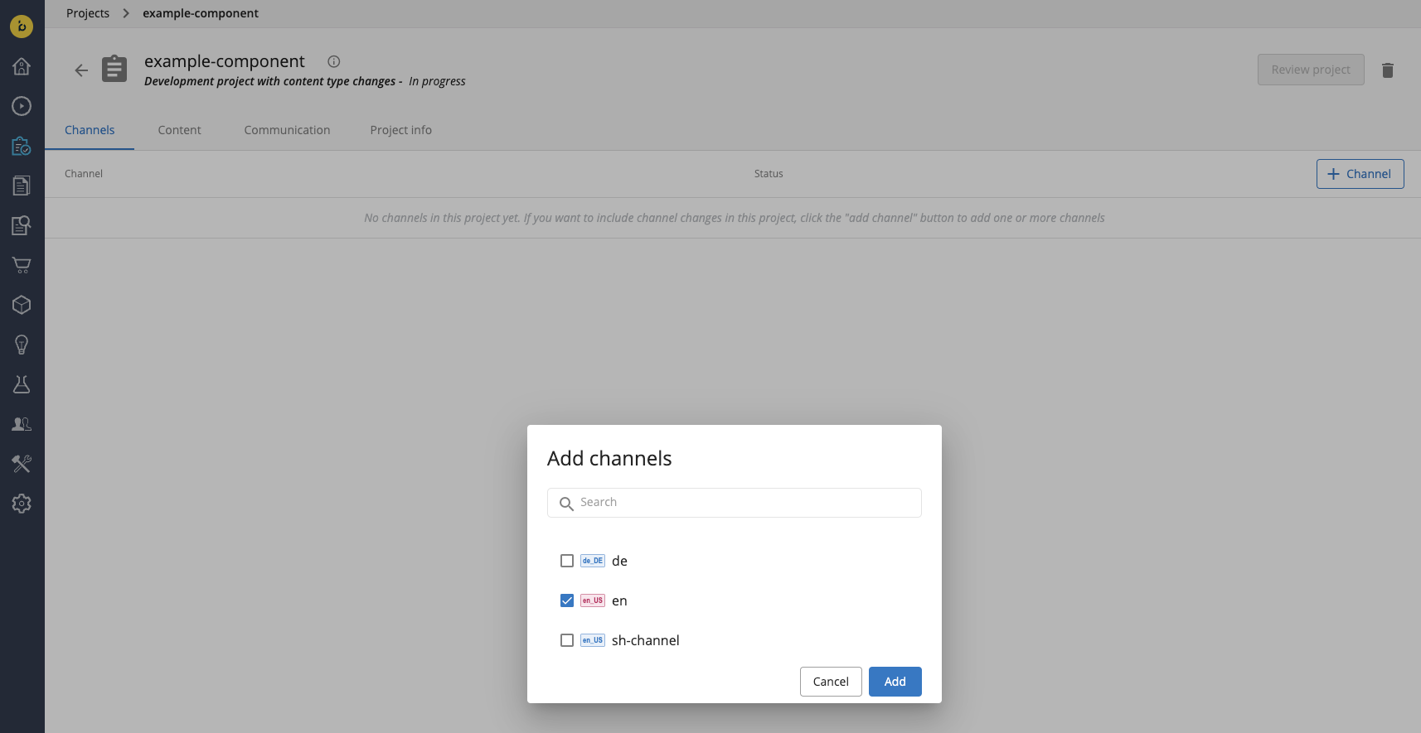Click the breadcrumb chevron separator

(x=126, y=13)
